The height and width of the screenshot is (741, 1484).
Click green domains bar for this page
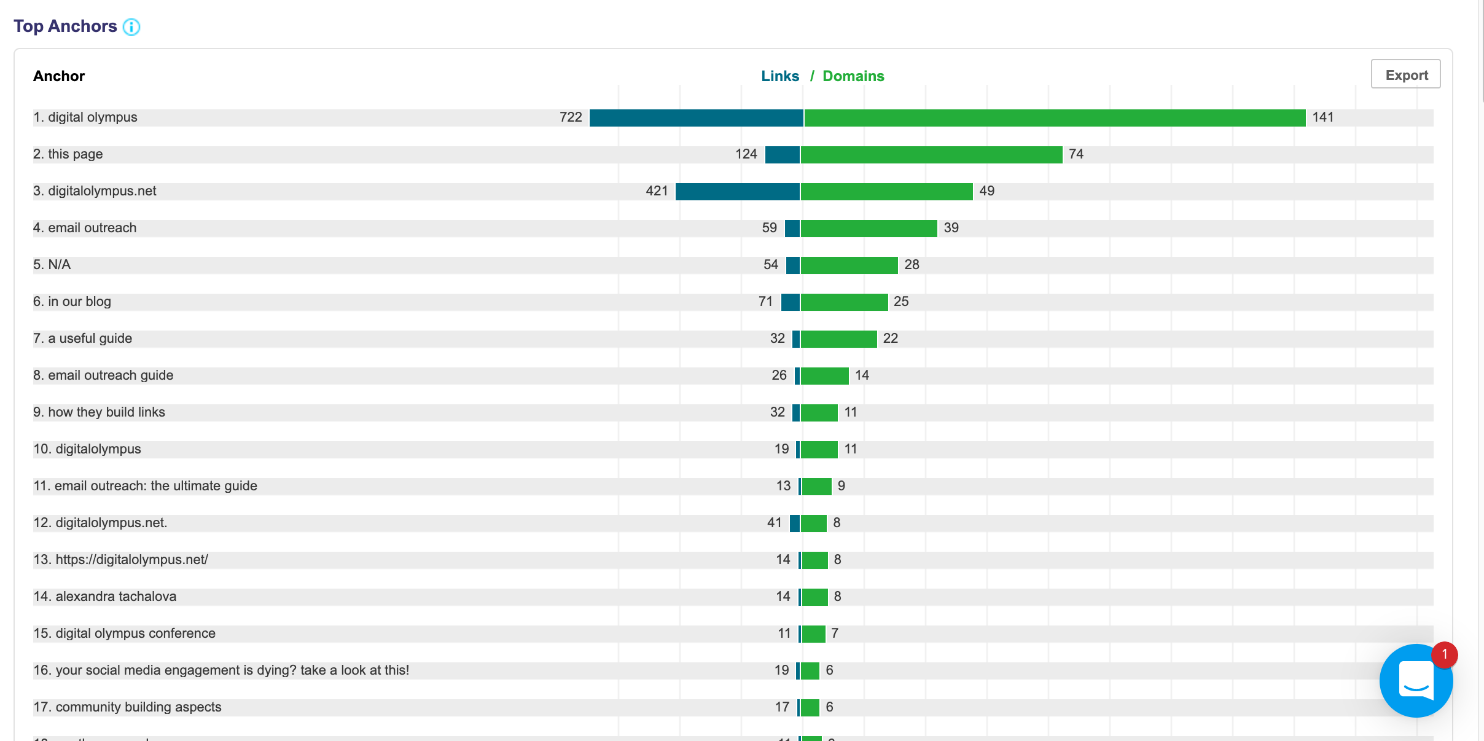pos(931,155)
